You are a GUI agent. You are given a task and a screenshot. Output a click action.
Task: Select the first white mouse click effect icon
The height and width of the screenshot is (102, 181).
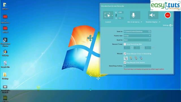click(126, 58)
